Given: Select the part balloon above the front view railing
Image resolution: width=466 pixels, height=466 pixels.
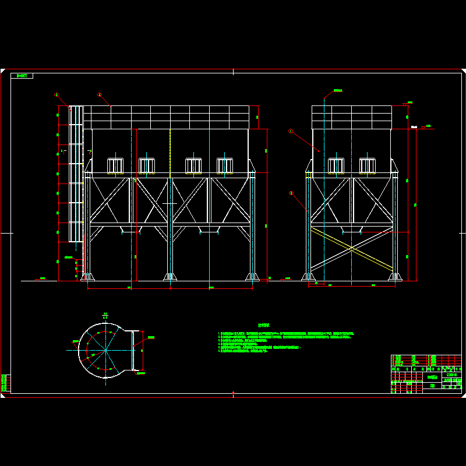Looking at the screenshot, I should 99,94.
